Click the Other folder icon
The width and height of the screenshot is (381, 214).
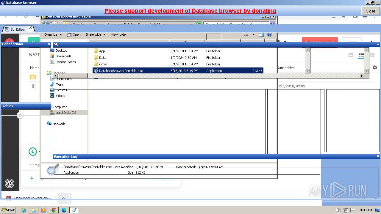pyautogui.click(x=96, y=64)
